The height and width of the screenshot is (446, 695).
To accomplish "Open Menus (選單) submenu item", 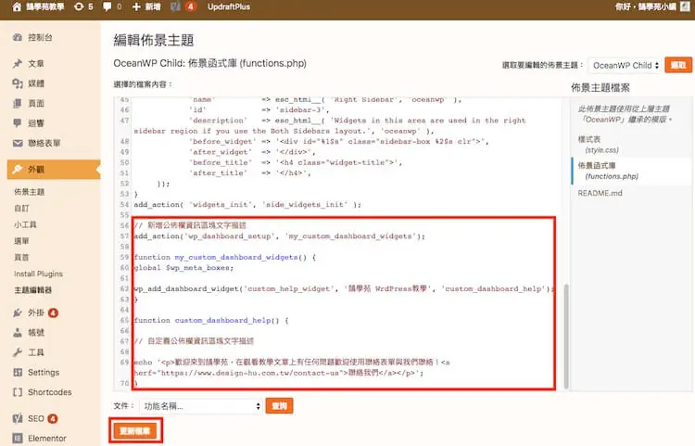I will click(x=21, y=241).
